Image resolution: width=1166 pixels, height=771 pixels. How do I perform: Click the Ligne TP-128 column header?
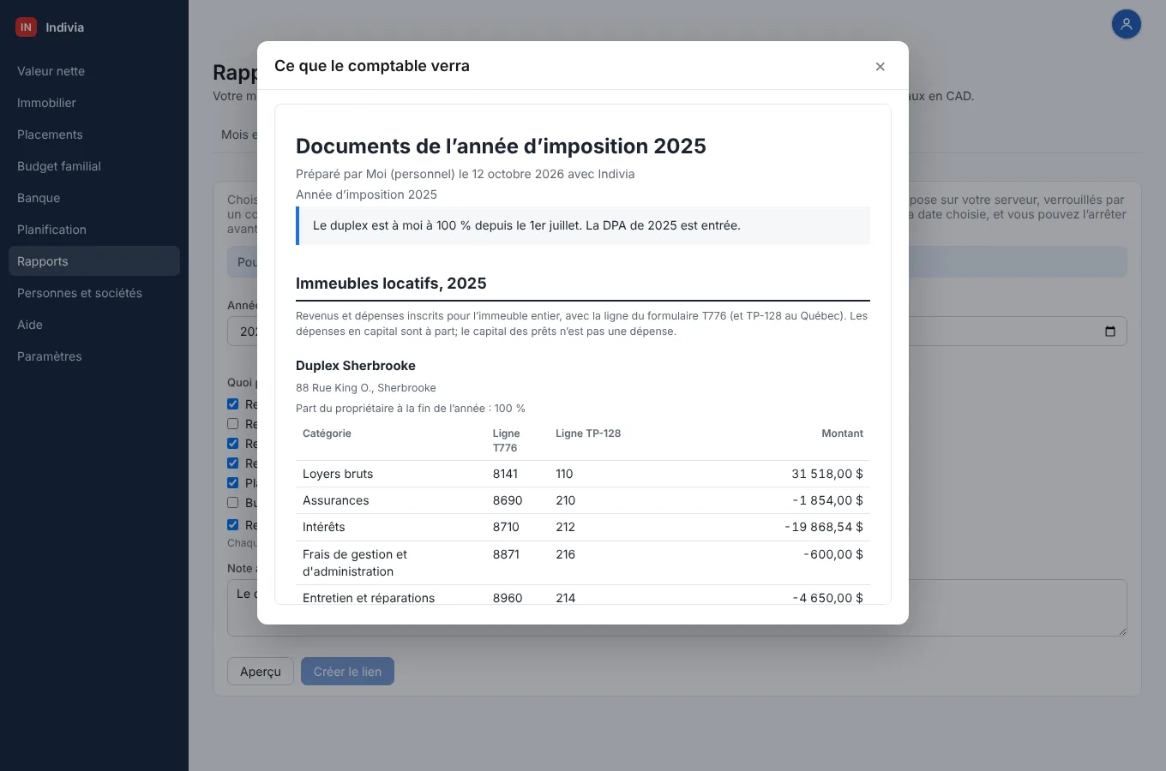[588, 433]
